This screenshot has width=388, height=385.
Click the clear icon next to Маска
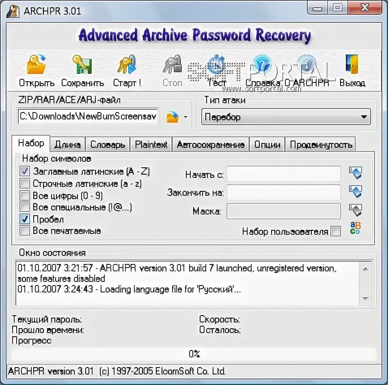point(356,210)
